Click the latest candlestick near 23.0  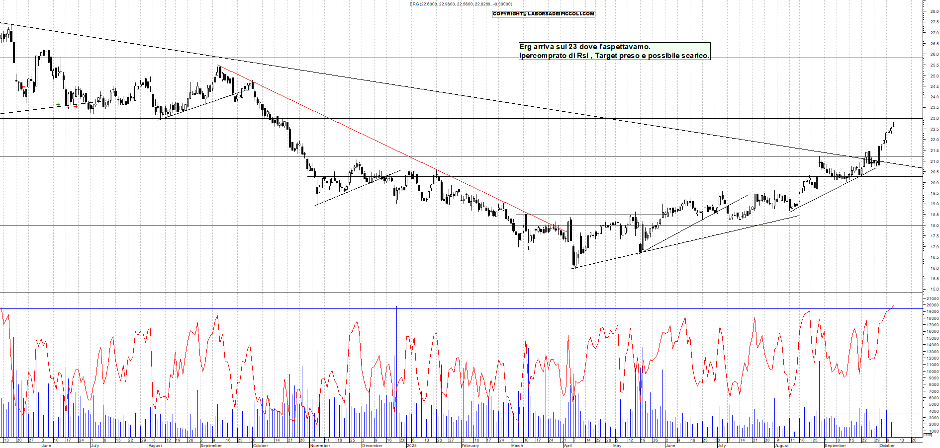pyautogui.click(x=894, y=124)
